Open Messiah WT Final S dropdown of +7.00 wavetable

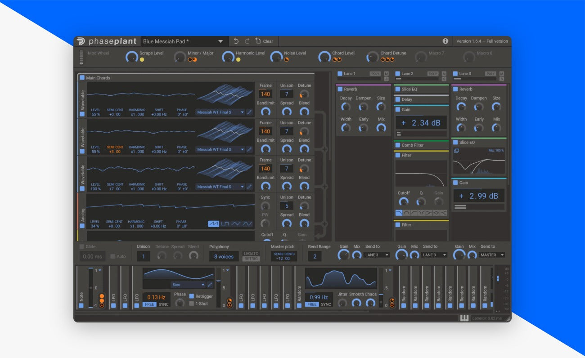[x=220, y=187]
